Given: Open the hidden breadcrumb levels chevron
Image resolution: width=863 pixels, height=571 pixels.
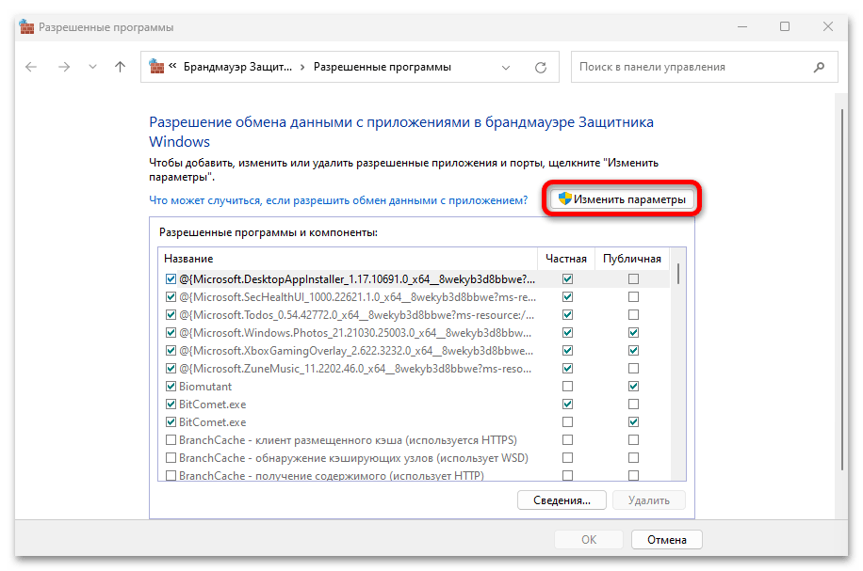Looking at the screenshot, I should point(172,67).
